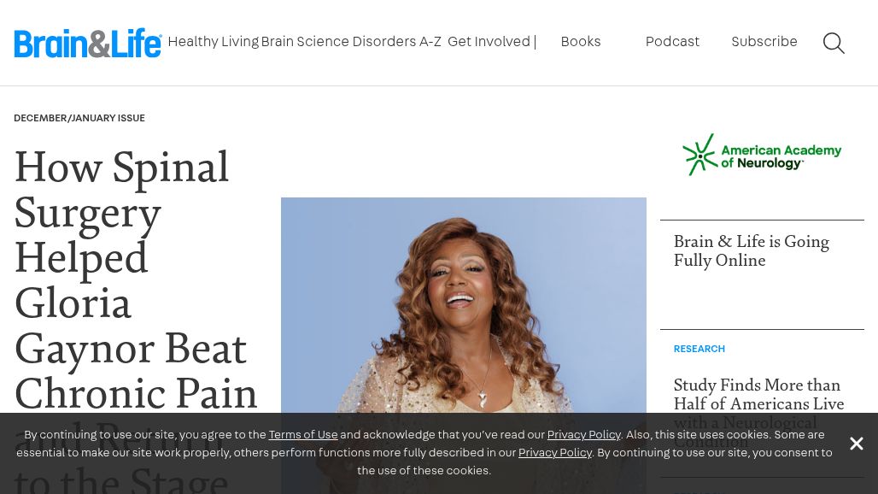Expand the Disorders A-Z menu
Image resolution: width=878 pixels, height=494 pixels.
[396, 42]
